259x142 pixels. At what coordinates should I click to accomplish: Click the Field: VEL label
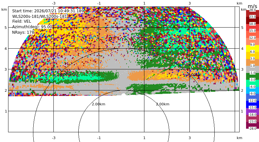pyautogui.click(x=22, y=21)
